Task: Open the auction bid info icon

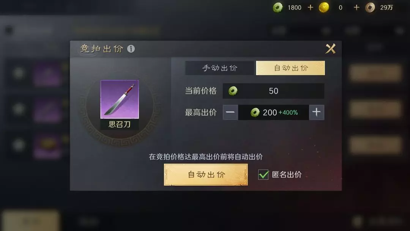Action: point(131,49)
